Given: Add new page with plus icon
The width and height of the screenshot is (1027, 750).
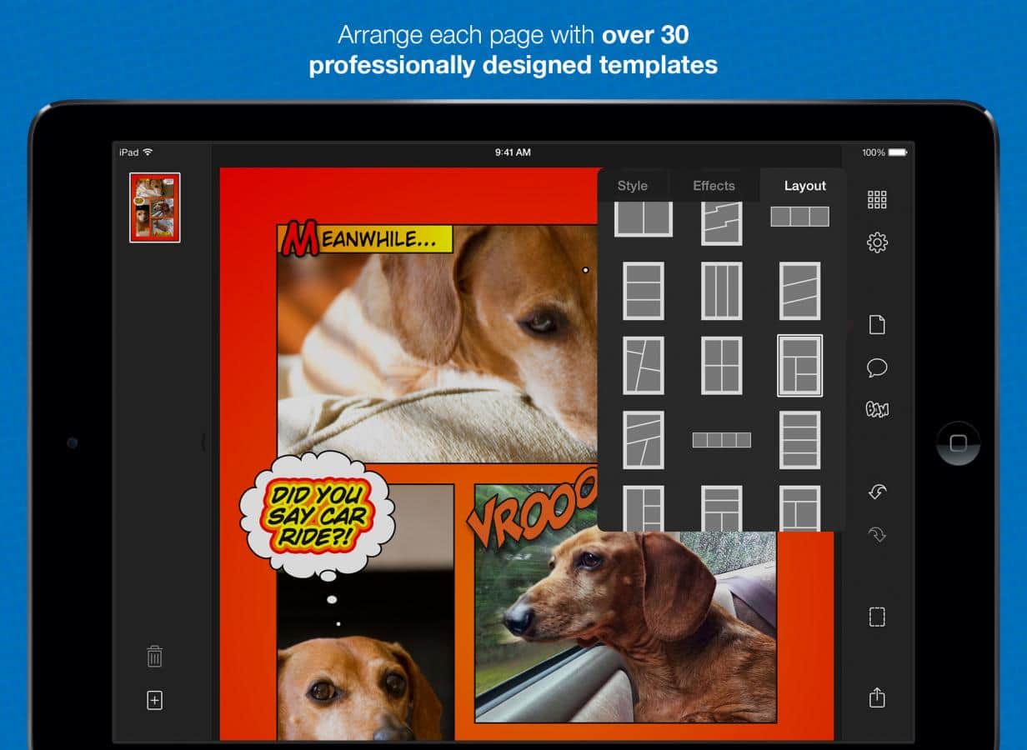Looking at the screenshot, I should [154, 701].
